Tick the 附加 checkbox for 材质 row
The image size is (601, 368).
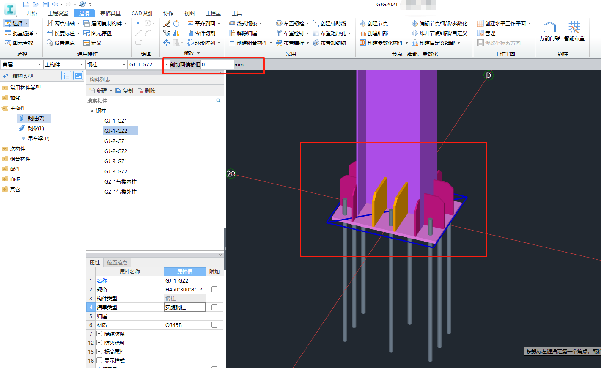pyautogui.click(x=214, y=325)
